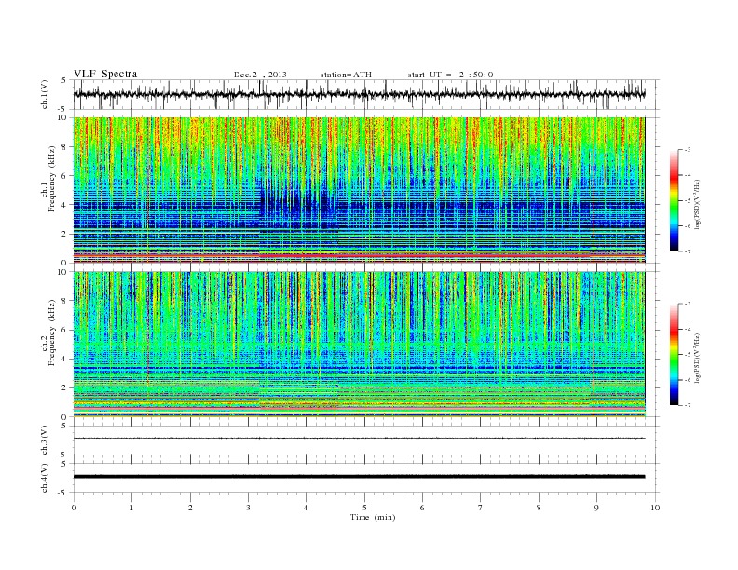Click the ch.2 color bar "log(PSD)(V²/Hz)" label
738x570 pixels.
(x=697, y=358)
